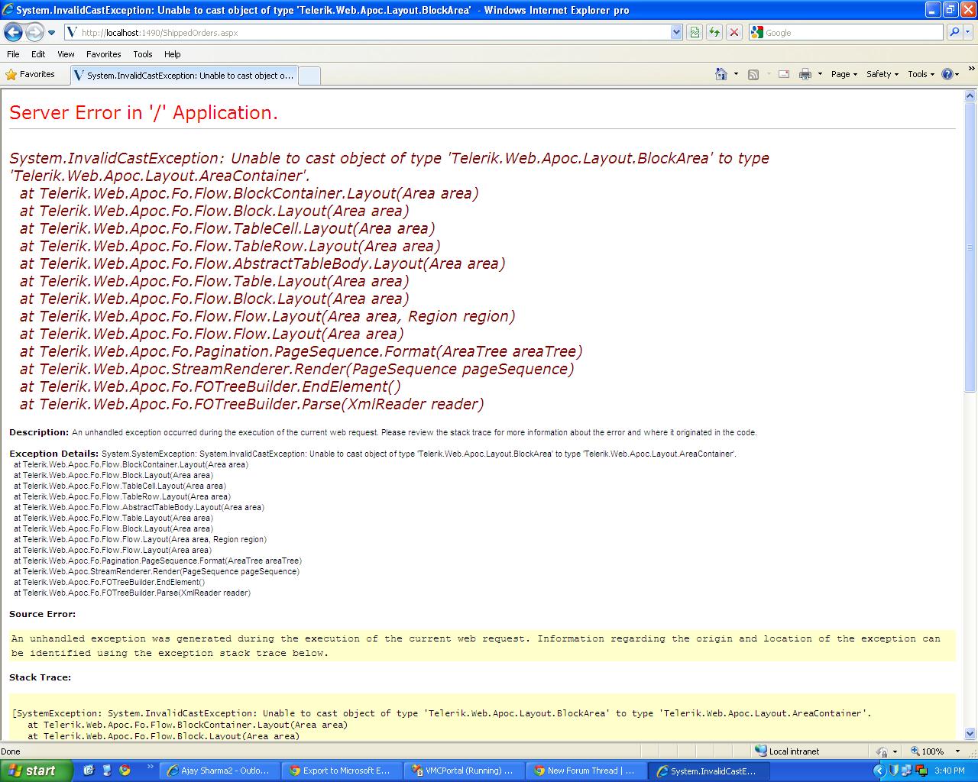Click the 'Server Error in '/' Application.' heading
The image size is (978, 782).
coord(144,112)
